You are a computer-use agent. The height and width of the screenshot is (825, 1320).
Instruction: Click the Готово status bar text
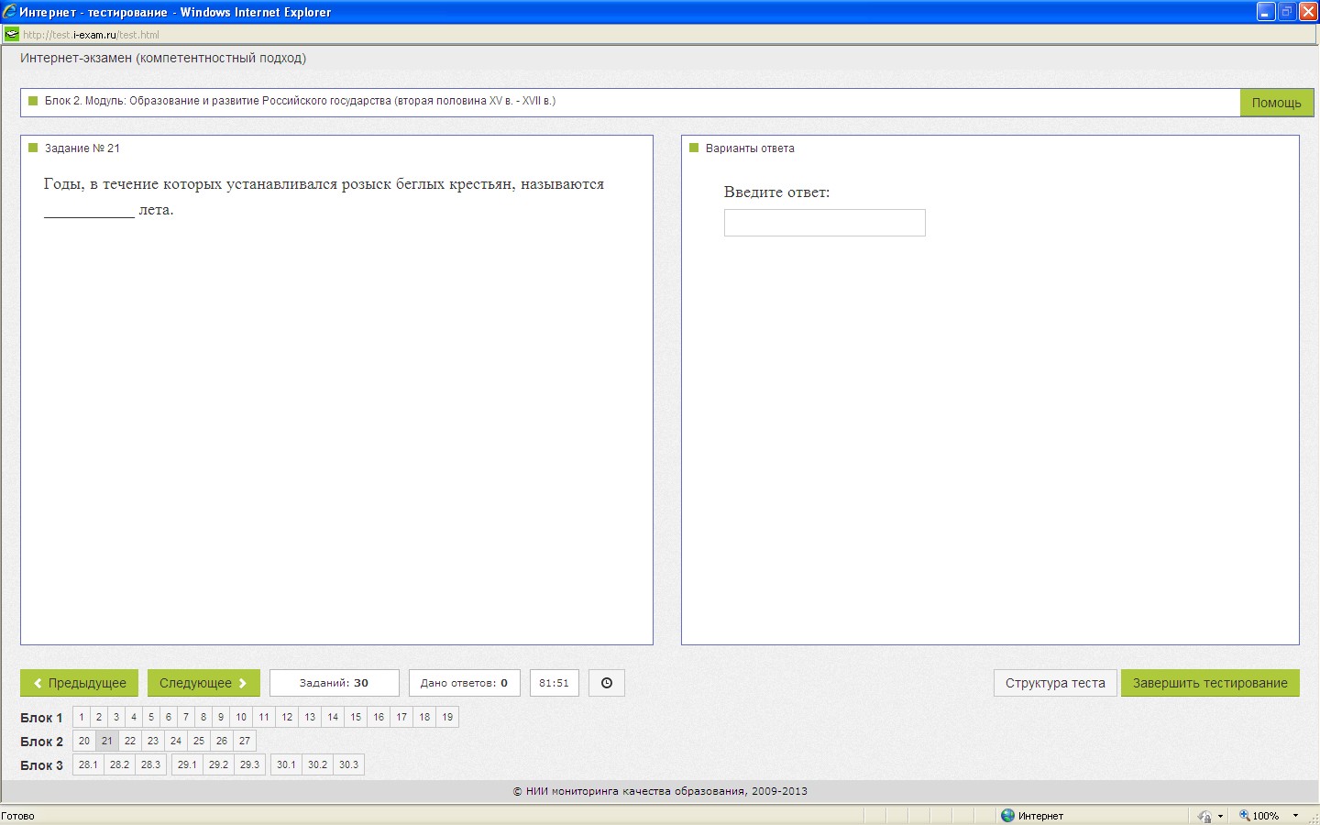[x=17, y=816]
